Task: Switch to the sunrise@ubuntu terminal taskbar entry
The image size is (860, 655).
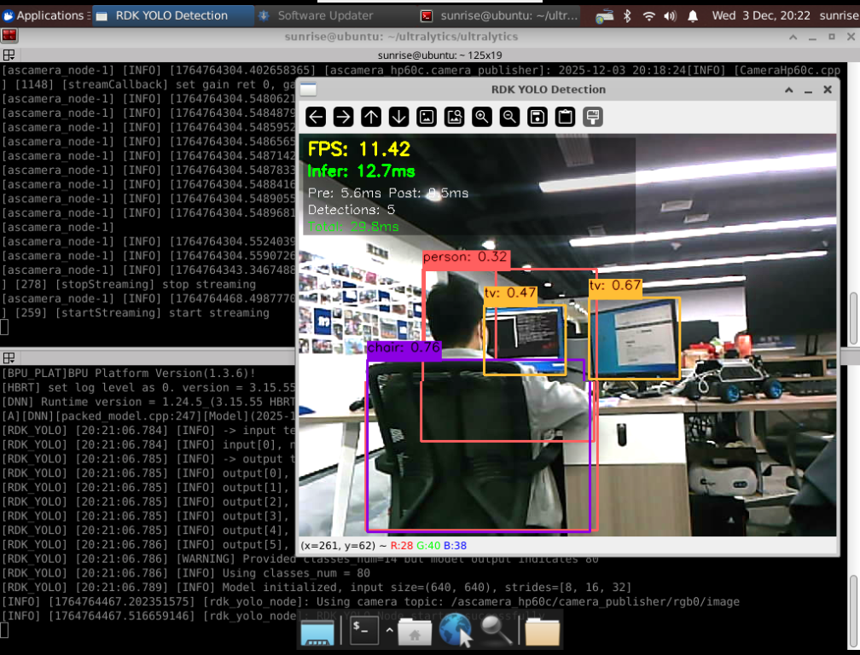Action: (498, 15)
